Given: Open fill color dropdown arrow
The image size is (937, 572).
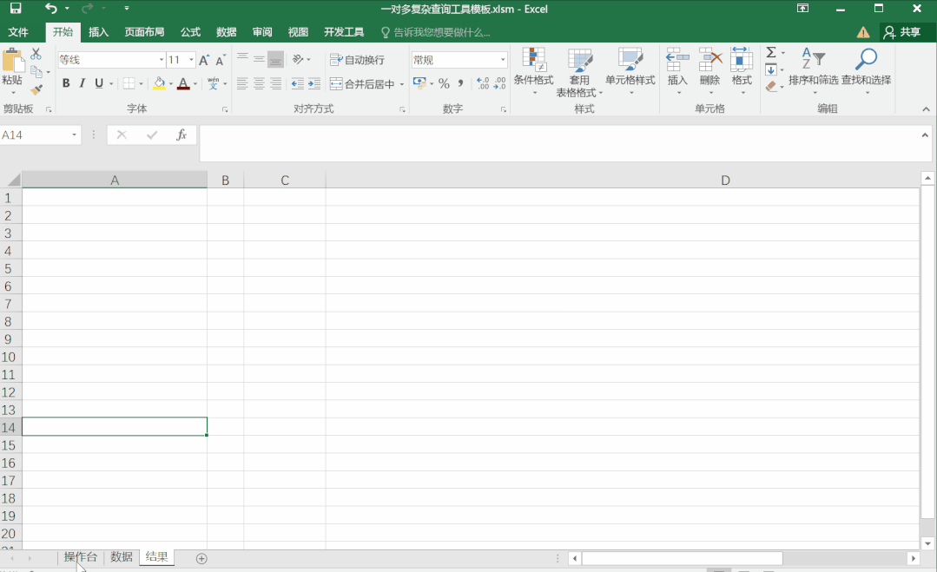Looking at the screenshot, I should tap(171, 84).
